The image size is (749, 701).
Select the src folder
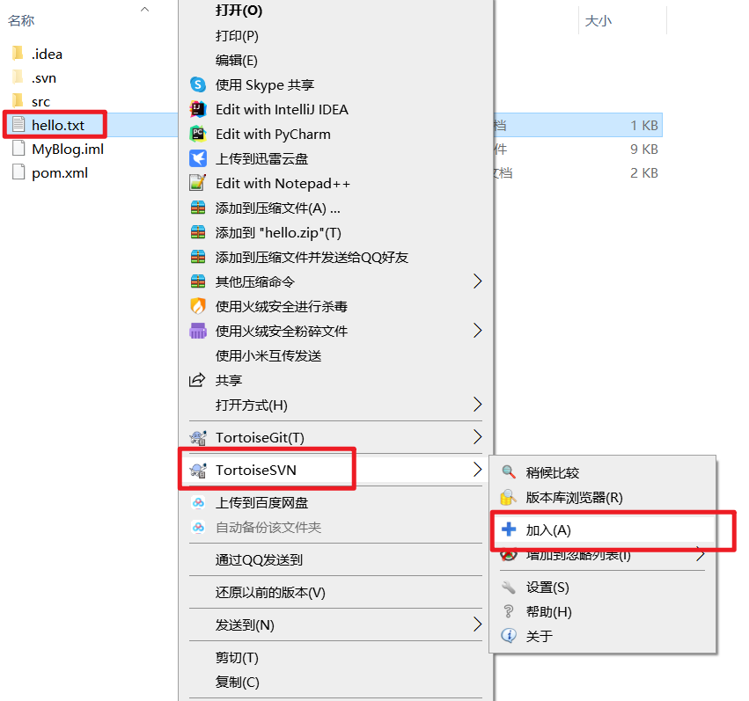point(40,102)
